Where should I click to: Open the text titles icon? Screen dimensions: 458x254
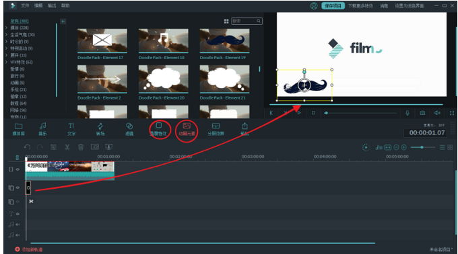click(71, 129)
